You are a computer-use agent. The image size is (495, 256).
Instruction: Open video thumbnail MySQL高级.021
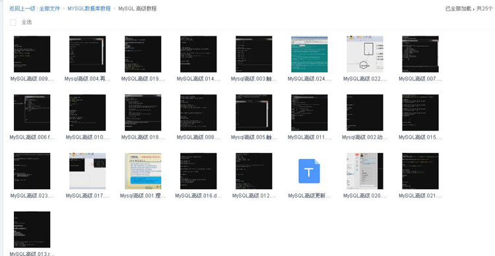click(420, 171)
